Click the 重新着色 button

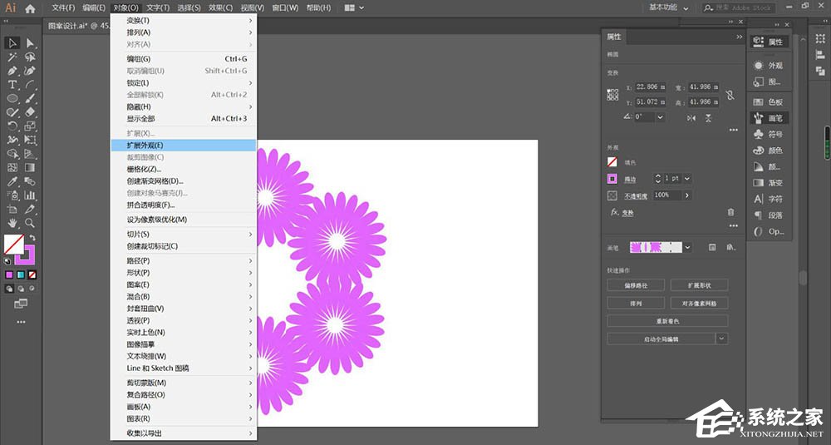[x=667, y=321]
